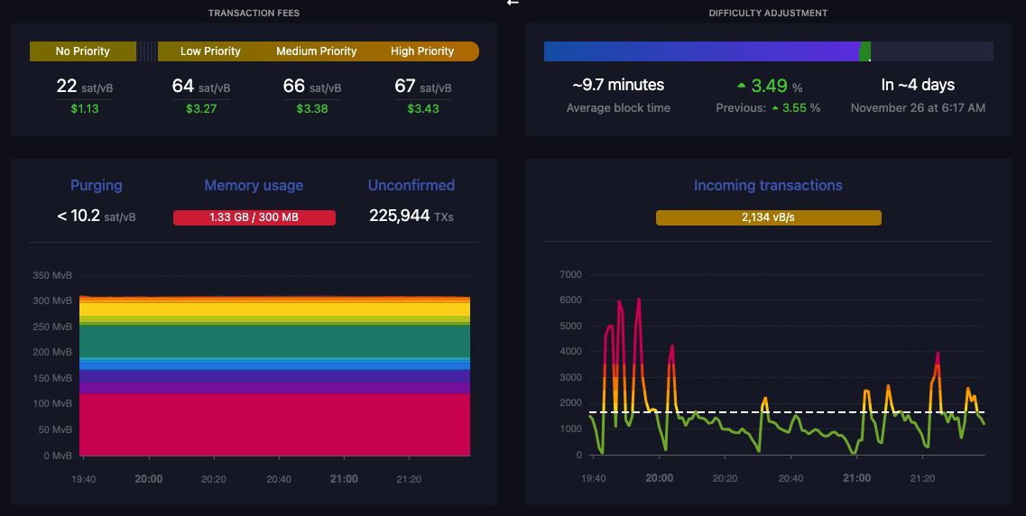The width and height of the screenshot is (1026, 516).
Task: Click the difficulty adjustment progress bar's green segment
Action: [x=864, y=51]
